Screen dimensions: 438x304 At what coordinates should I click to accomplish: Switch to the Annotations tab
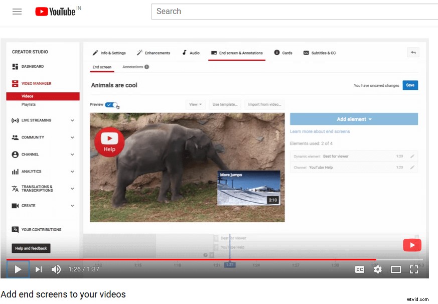pyautogui.click(x=133, y=66)
